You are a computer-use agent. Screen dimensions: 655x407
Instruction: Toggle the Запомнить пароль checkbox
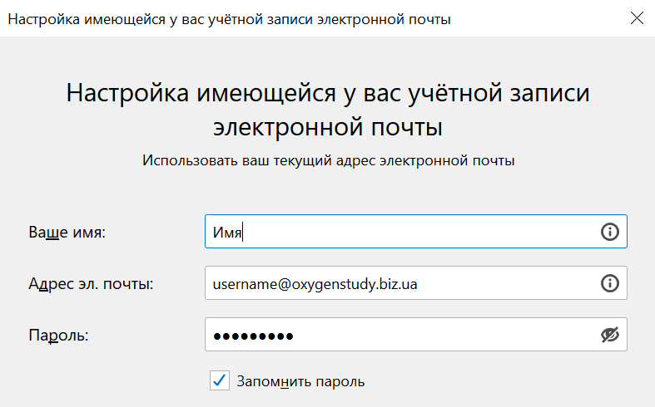220,381
